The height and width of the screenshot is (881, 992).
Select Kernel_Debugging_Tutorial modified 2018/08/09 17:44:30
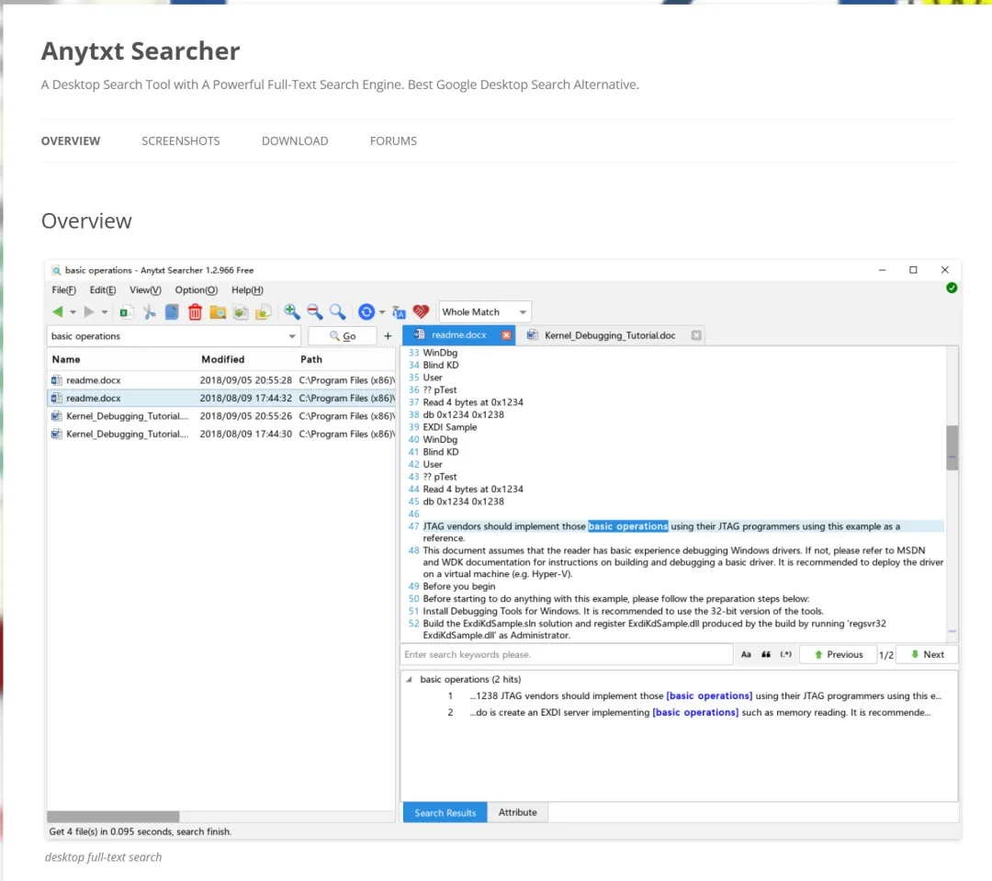pyautogui.click(x=221, y=435)
